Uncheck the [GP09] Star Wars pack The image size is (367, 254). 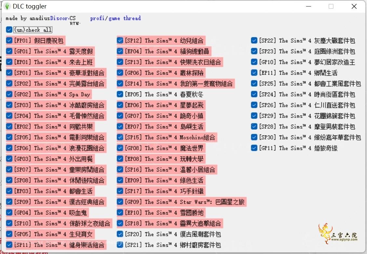(120, 202)
